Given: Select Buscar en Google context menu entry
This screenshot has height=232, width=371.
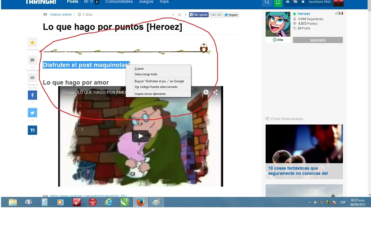Looking at the screenshot, I should click(x=158, y=81).
